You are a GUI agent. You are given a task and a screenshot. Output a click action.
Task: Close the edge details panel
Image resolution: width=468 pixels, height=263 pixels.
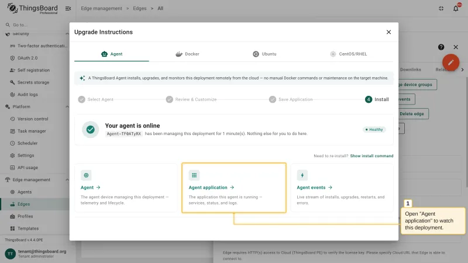coord(456,47)
